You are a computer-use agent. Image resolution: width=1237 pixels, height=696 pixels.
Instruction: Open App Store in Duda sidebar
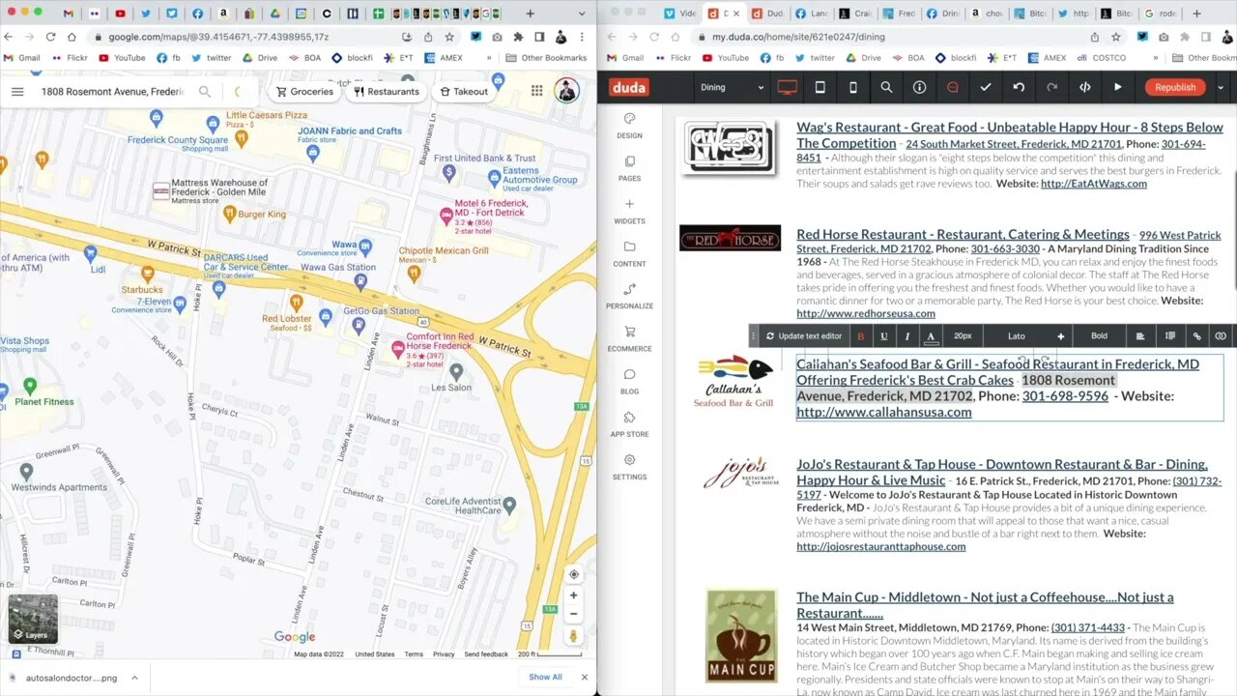pos(629,423)
